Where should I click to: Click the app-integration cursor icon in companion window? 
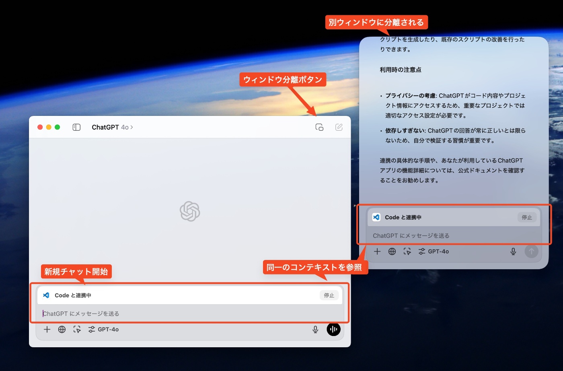[x=407, y=251]
